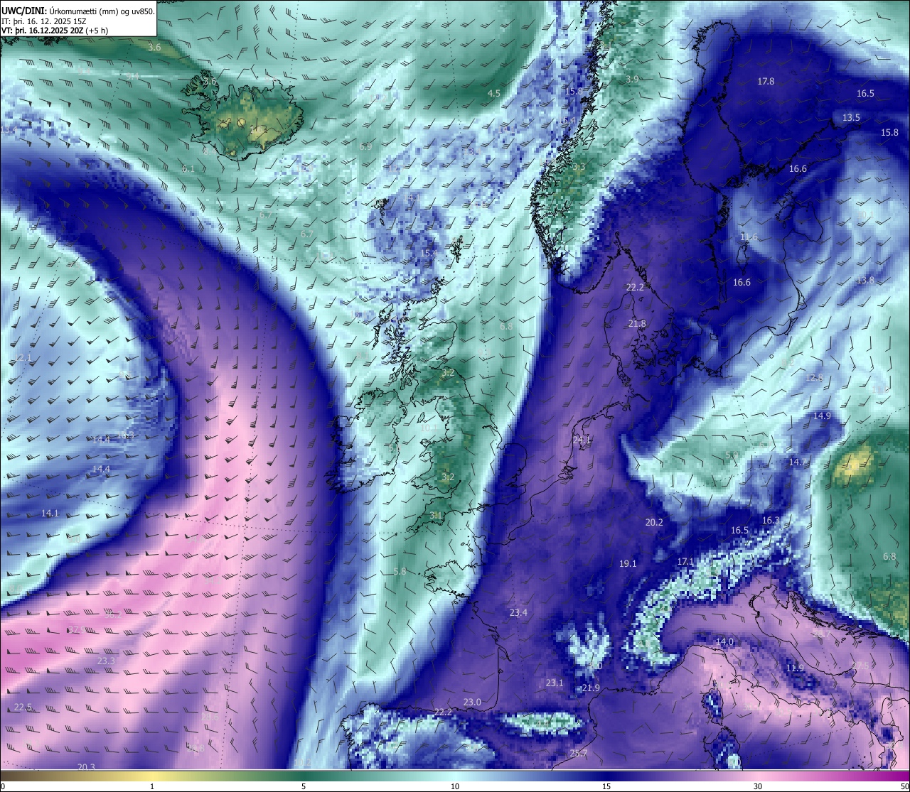Screen dimensions: 910x792
Task: Click the 17.8 value over Finland
Action: coord(766,82)
